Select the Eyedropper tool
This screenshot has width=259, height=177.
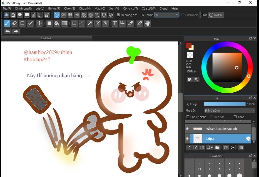(140, 23)
